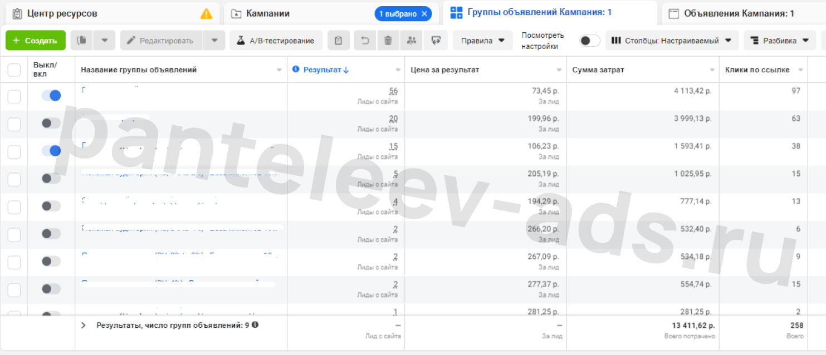Open the ad set name link with 56 leads

coord(110,90)
